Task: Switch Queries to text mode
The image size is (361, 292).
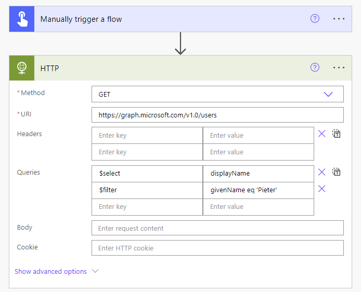Action: click(337, 172)
